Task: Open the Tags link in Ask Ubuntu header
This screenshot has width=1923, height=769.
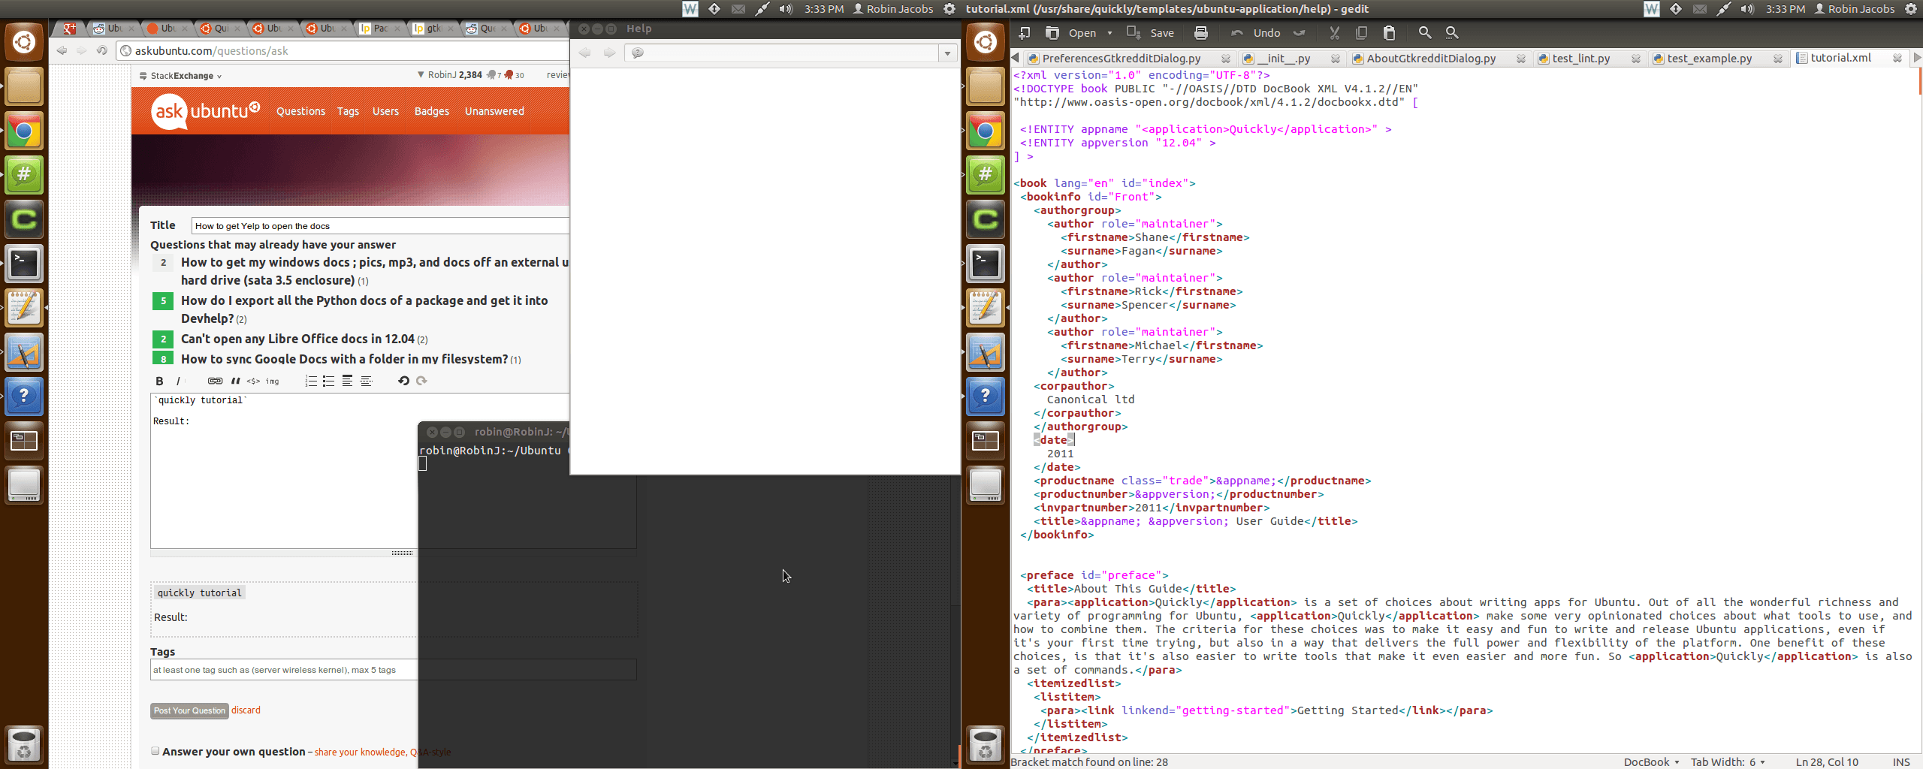Action: (x=348, y=111)
